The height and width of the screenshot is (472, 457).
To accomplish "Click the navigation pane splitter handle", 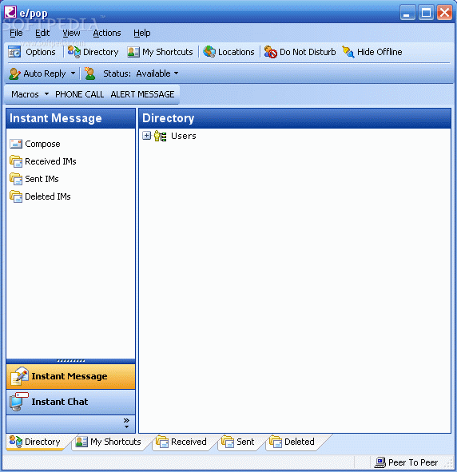I will click(71, 361).
